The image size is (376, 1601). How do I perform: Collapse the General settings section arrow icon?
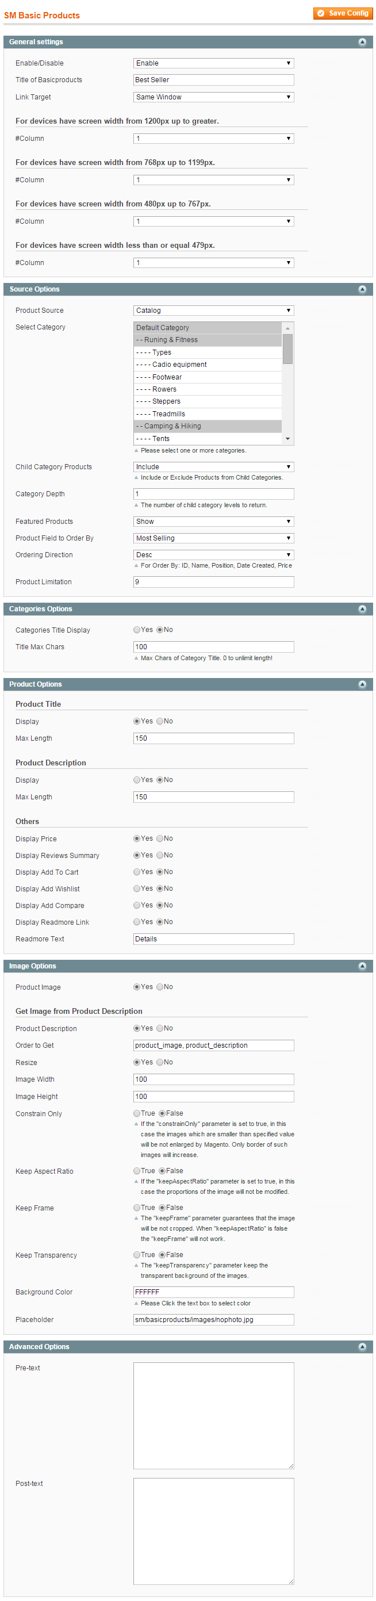pos(362,42)
